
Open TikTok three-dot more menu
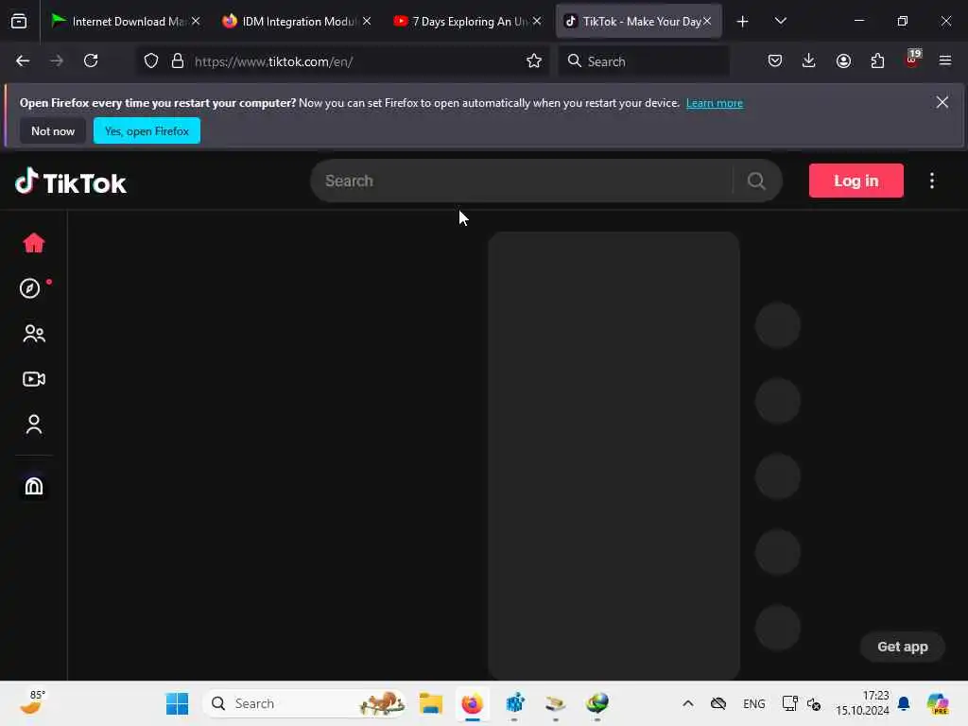[x=931, y=181]
